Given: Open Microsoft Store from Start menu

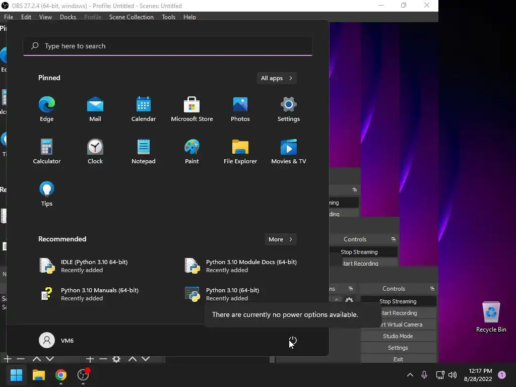Looking at the screenshot, I should pos(192,109).
